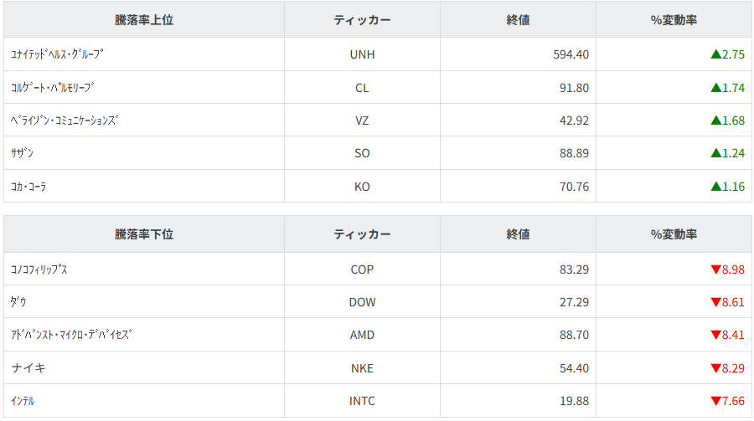Image resolution: width=754 pixels, height=421 pixels.
Task: Open the ユナイテッドヘルス・グループ stock link
Action: [x=57, y=54]
